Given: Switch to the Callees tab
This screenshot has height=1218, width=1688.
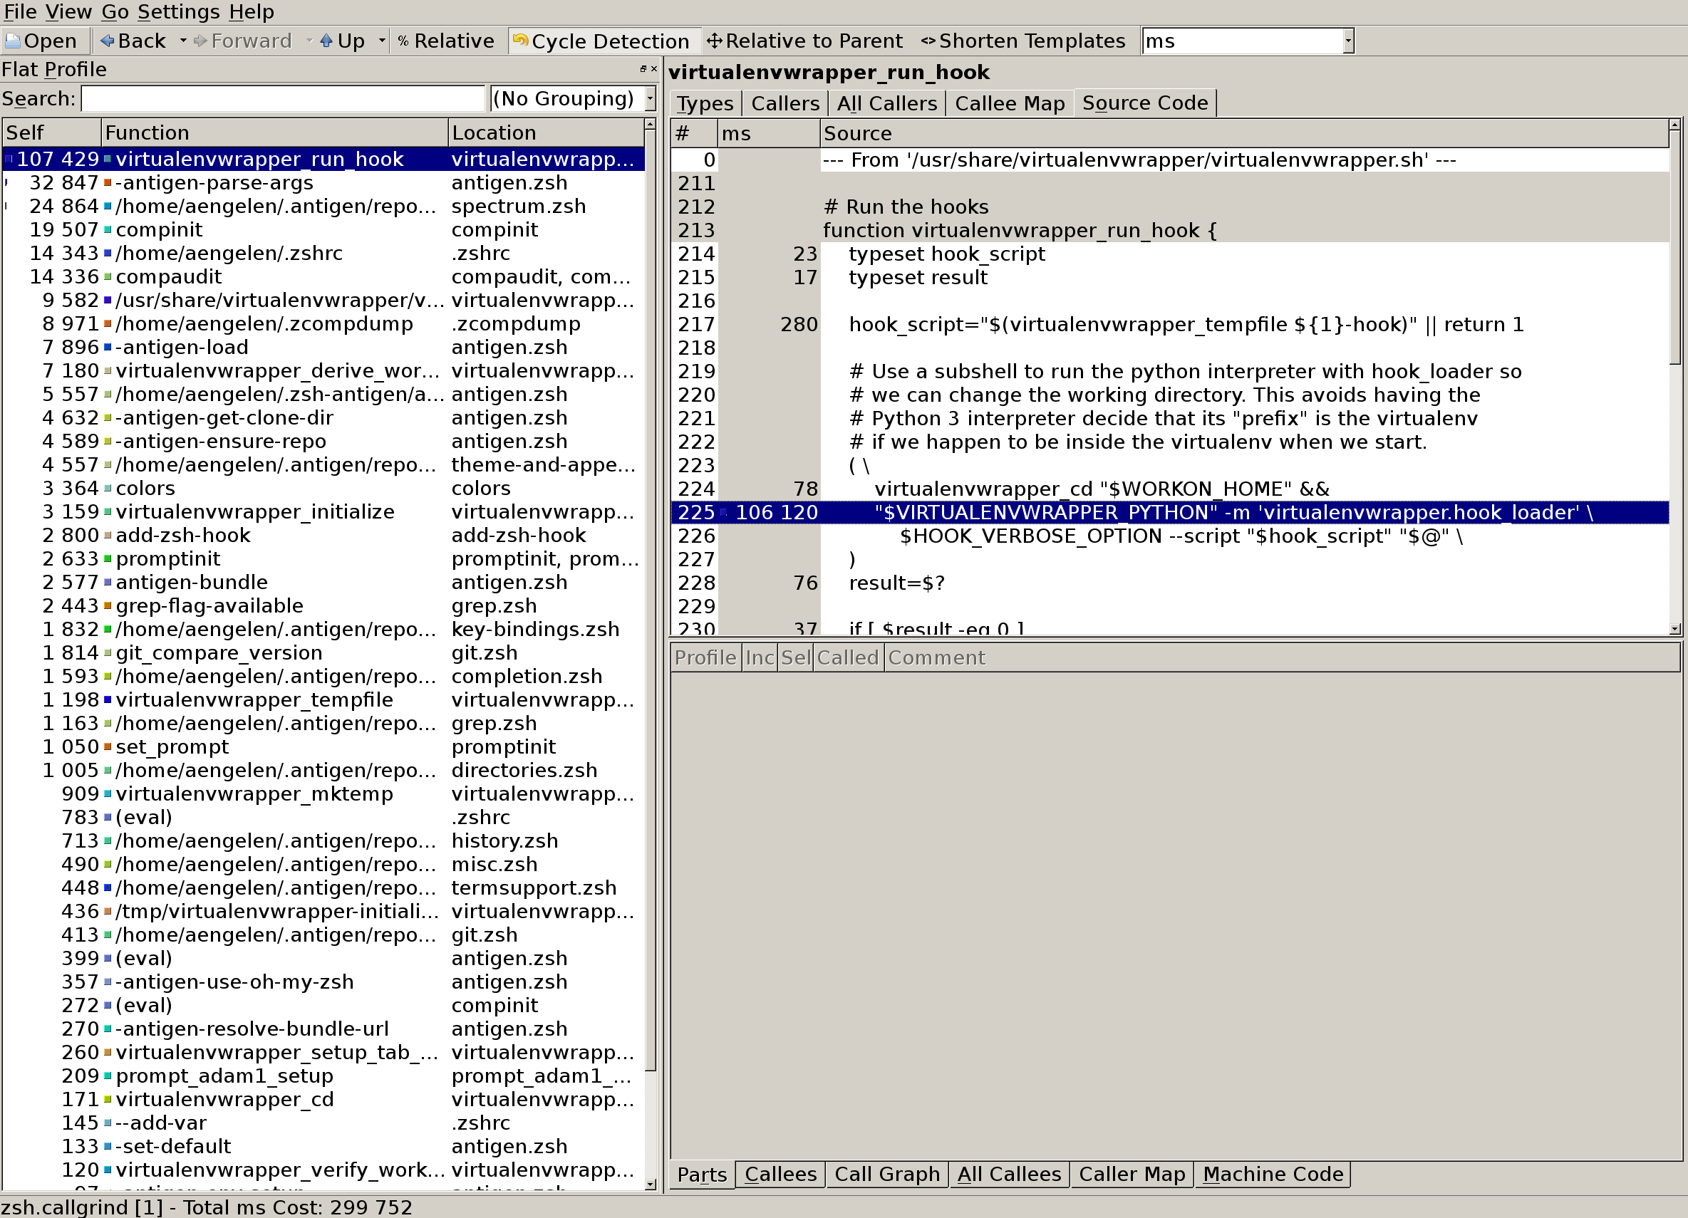Looking at the screenshot, I should coord(780,1174).
